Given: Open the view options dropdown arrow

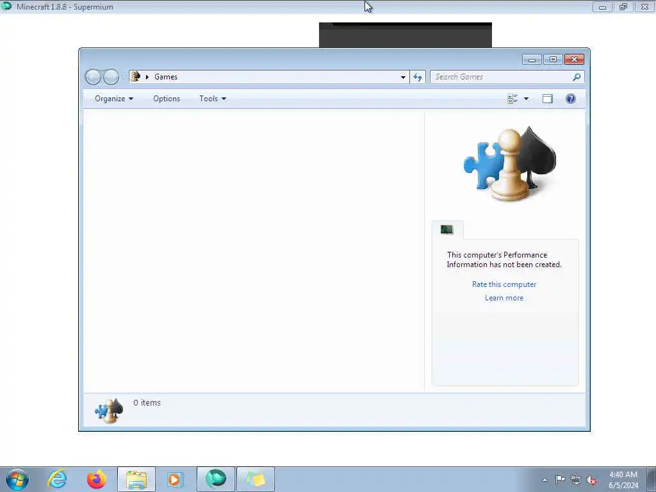Looking at the screenshot, I should point(527,99).
